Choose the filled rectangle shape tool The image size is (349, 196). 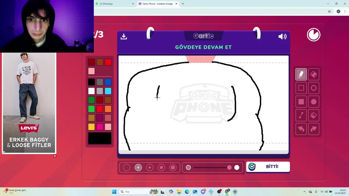click(x=301, y=102)
